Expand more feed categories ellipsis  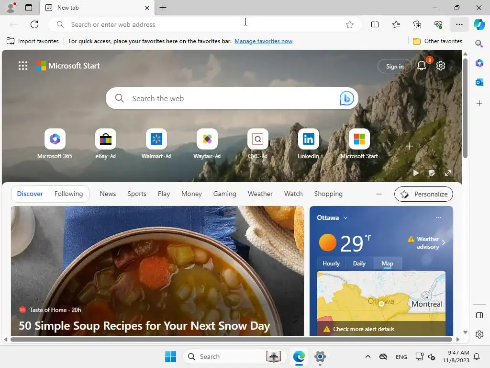click(379, 194)
